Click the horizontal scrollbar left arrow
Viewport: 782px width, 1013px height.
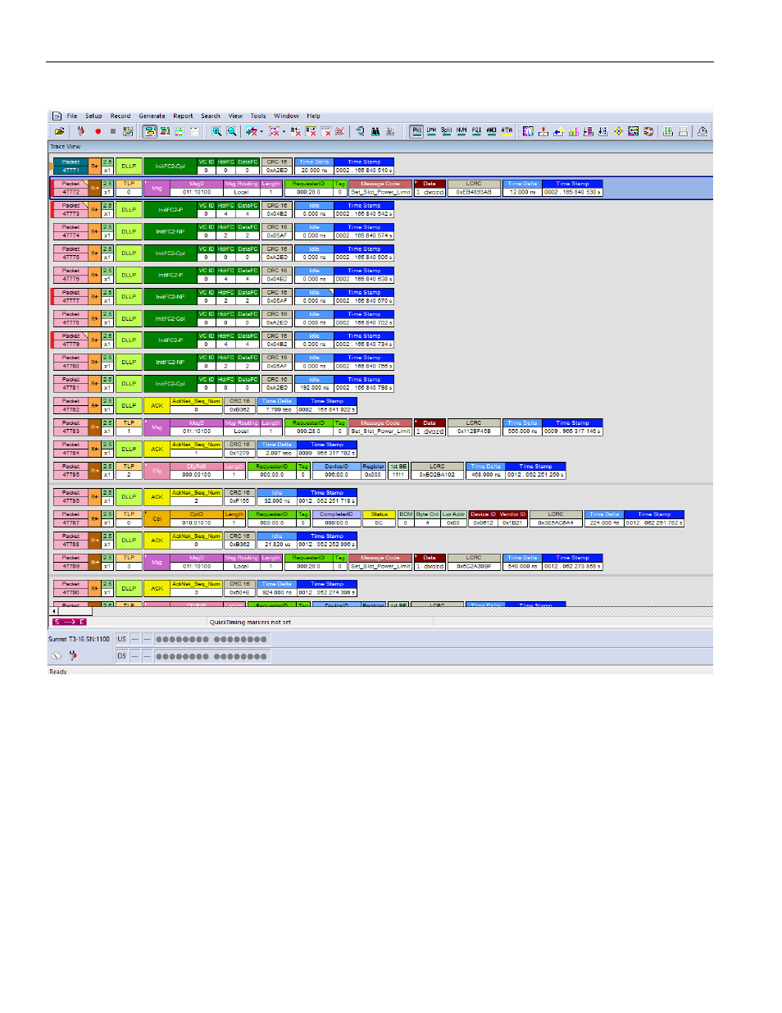tap(54, 611)
